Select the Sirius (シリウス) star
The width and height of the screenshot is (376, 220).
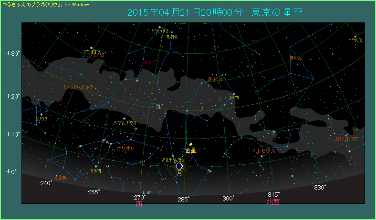coord(42,114)
